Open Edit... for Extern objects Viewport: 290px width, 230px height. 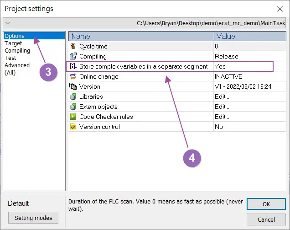222,107
